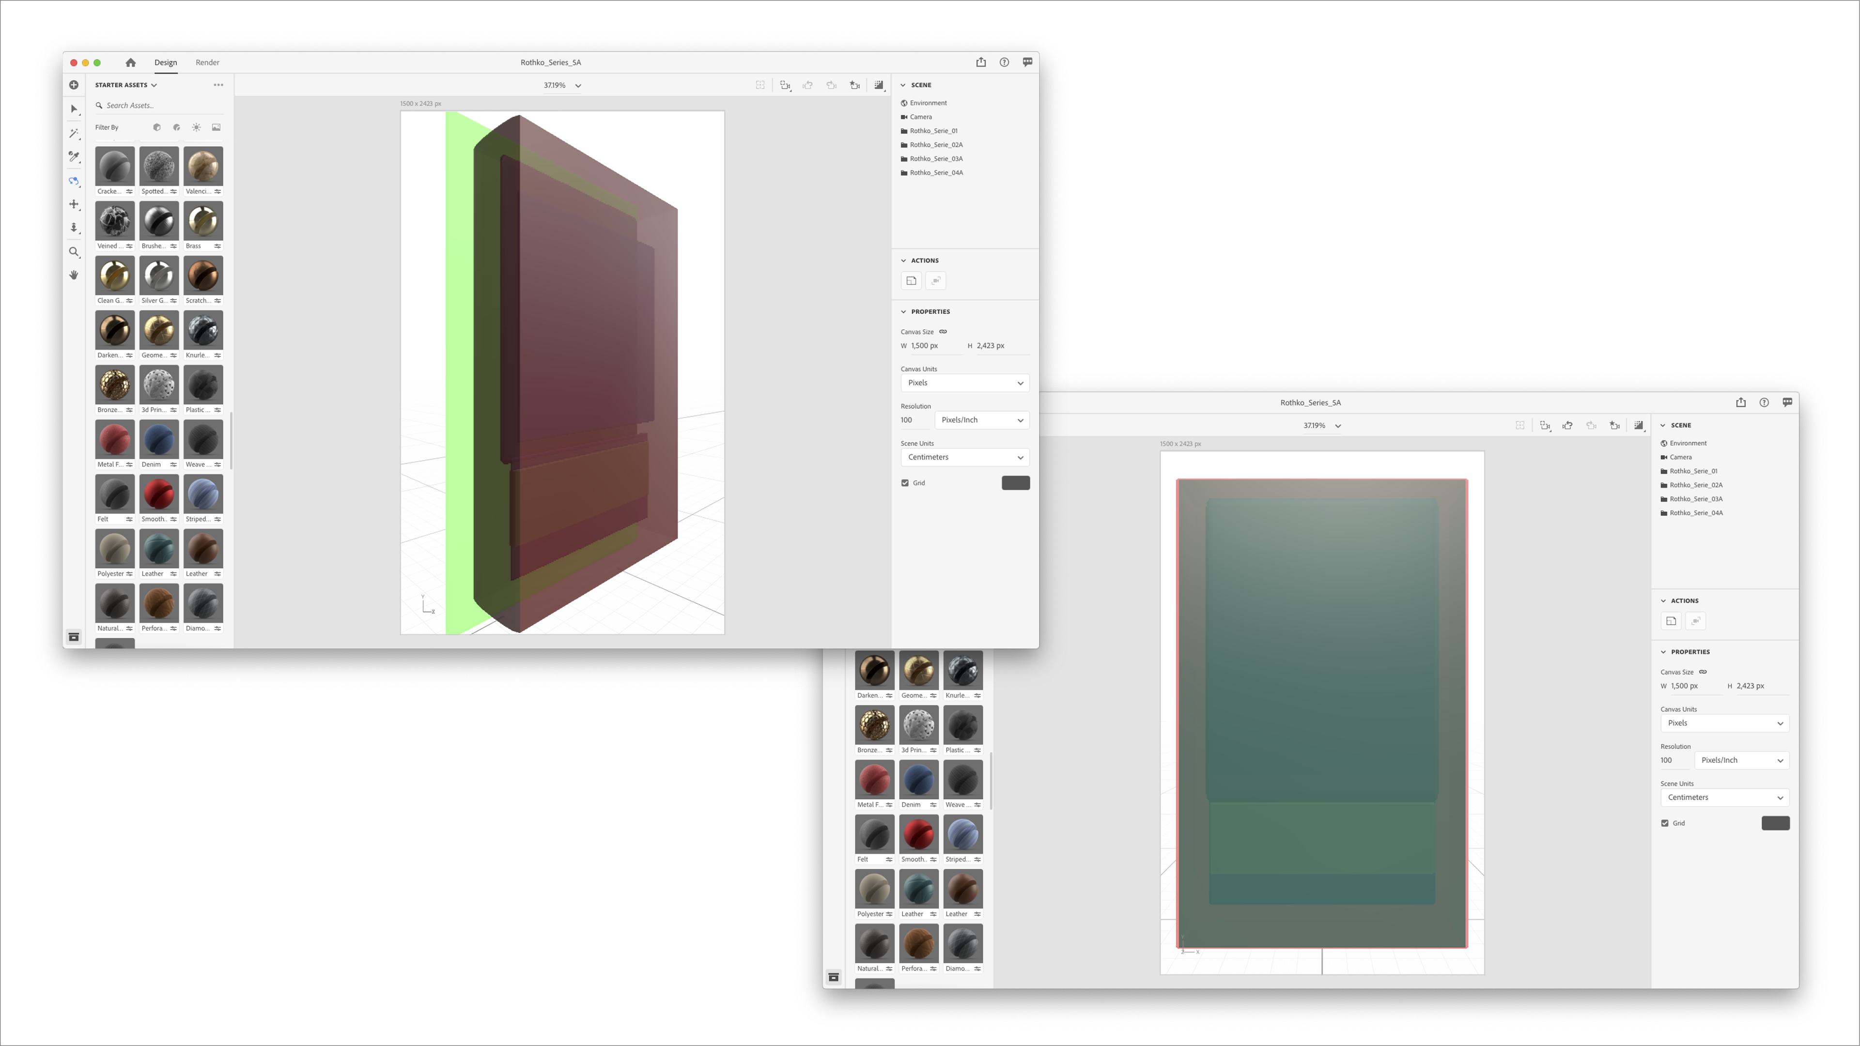Choose the Zoom magnifier tool in front window
1860x1046 pixels.
point(74,252)
